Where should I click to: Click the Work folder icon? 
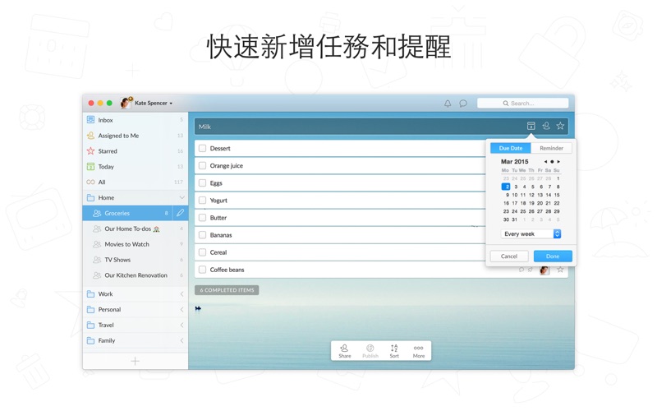(x=90, y=294)
